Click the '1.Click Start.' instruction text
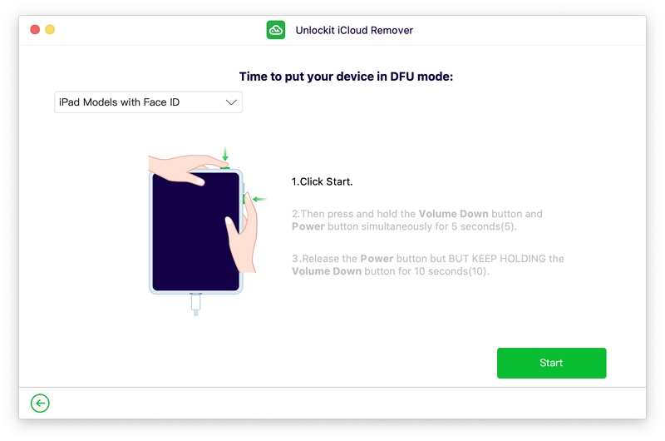This screenshot has width=665, height=441. click(322, 181)
